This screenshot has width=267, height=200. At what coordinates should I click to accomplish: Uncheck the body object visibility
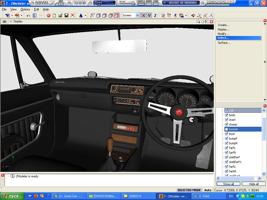click(x=227, y=115)
